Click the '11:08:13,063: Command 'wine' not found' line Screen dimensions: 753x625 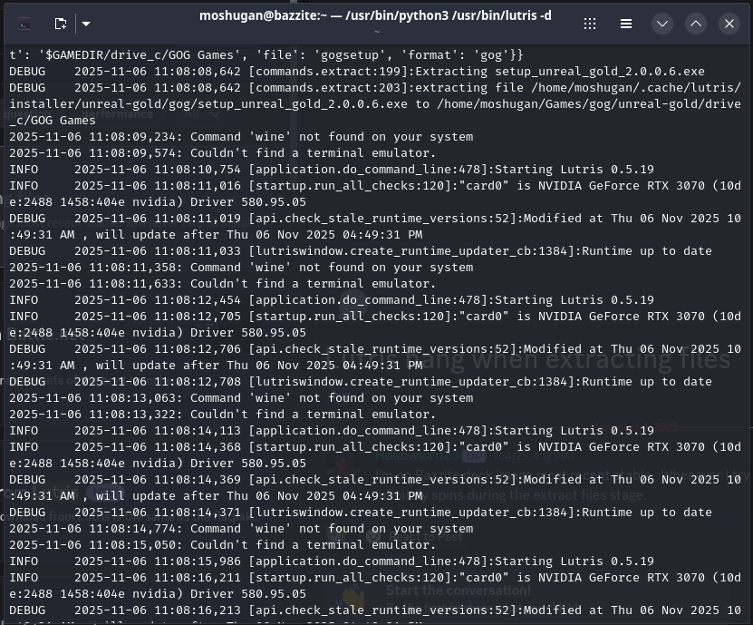click(x=241, y=398)
